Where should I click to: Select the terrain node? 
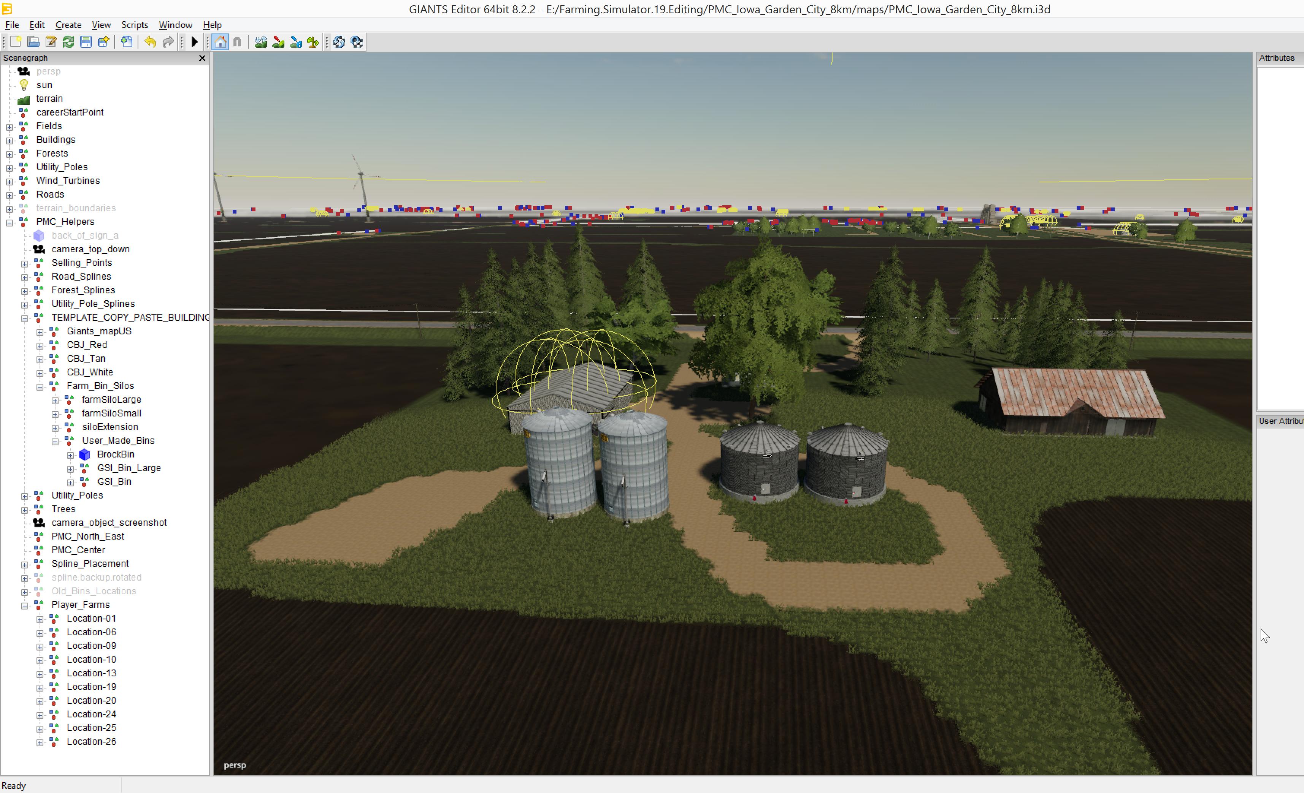(x=49, y=98)
